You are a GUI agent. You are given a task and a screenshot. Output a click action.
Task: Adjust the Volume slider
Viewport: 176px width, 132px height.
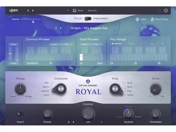pos(31,19)
